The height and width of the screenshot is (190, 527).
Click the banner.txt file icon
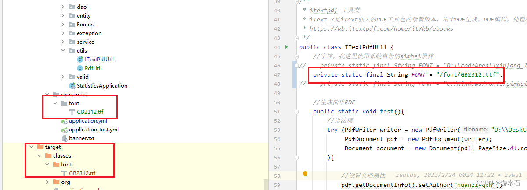tap(64, 138)
